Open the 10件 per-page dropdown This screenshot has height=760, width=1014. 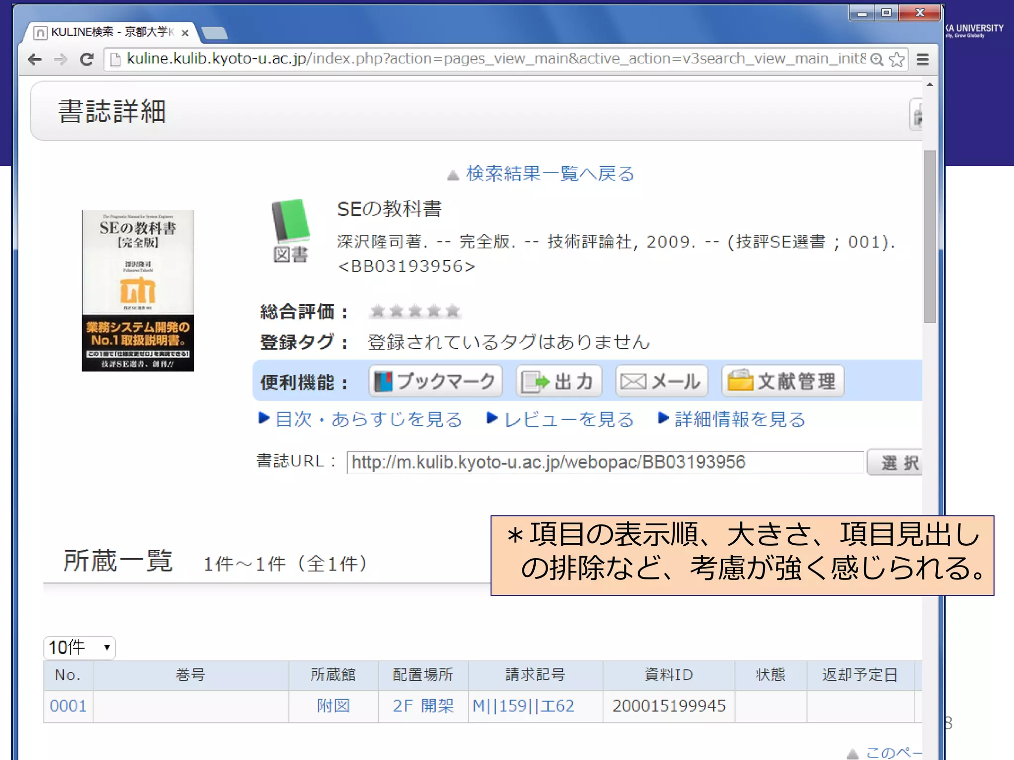pyautogui.click(x=79, y=648)
